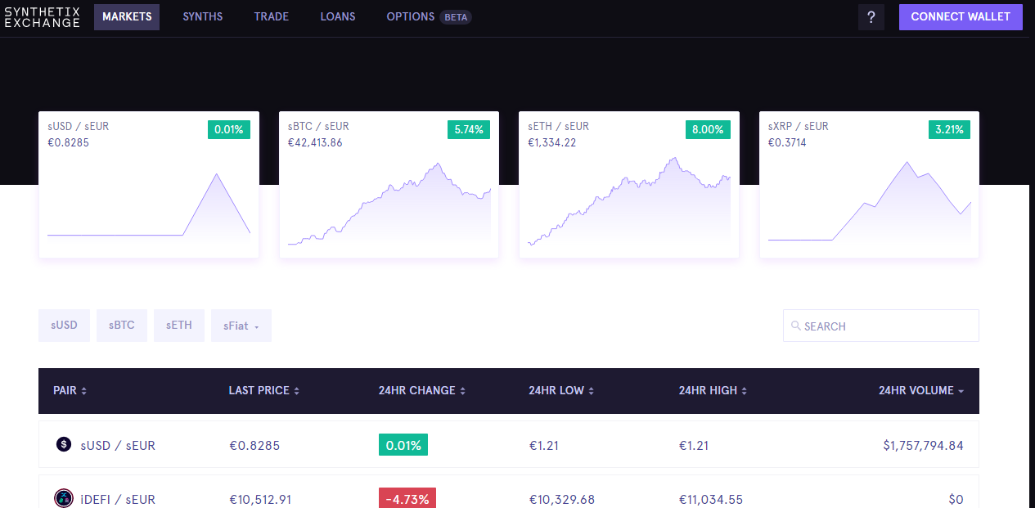Viewport: 1035px width, 508px height.
Task: Expand the sFiat filter dropdown
Action: (x=241, y=325)
